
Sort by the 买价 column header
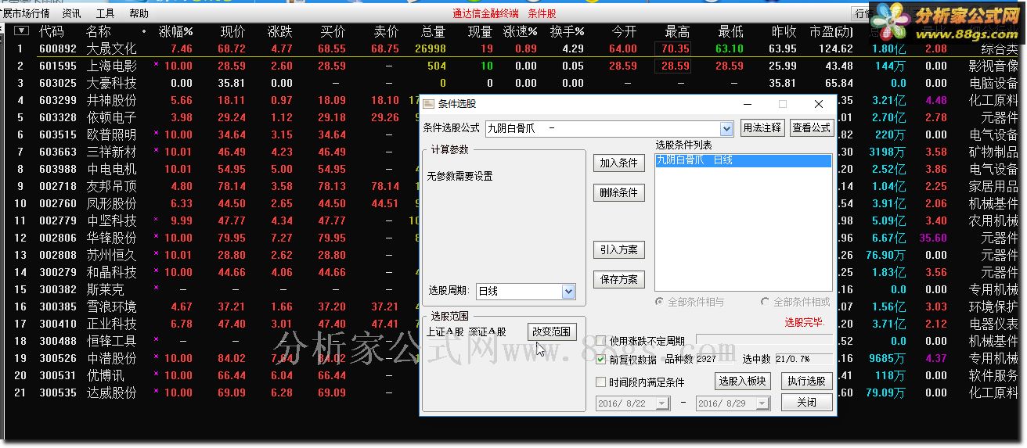333,31
